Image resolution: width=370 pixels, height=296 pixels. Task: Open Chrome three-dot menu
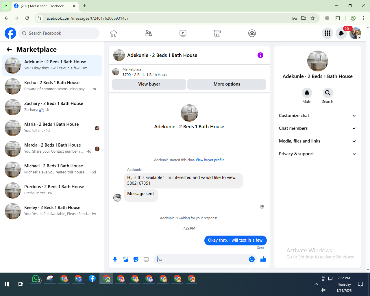click(364, 18)
